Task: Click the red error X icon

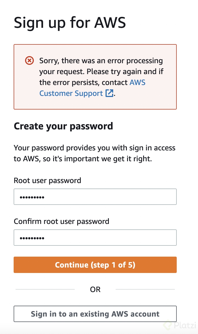Action: coord(29,60)
